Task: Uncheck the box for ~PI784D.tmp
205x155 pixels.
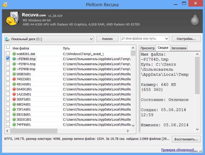Action: click(x=8, y=58)
